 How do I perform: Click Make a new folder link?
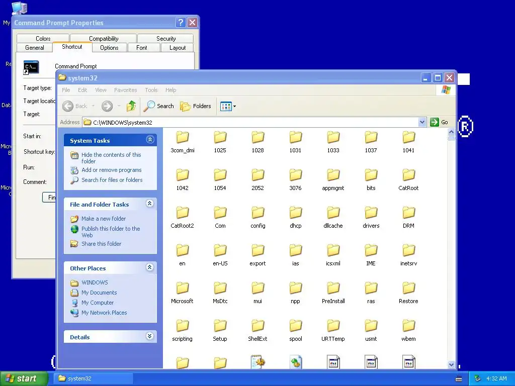pyautogui.click(x=104, y=219)
